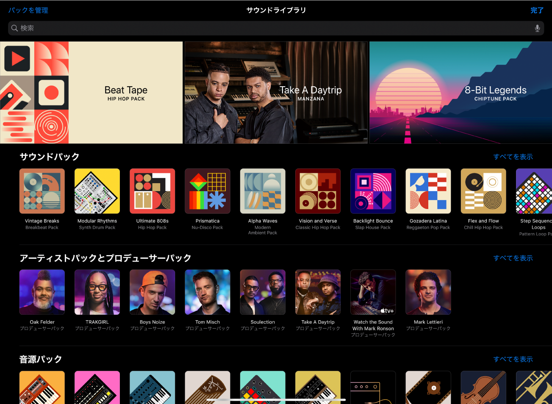Image resolution: width=552 pixels, height=404 pixels.
Task: Click the Chill Hip Hop Pack subtitle
Action: coord(483,228)
